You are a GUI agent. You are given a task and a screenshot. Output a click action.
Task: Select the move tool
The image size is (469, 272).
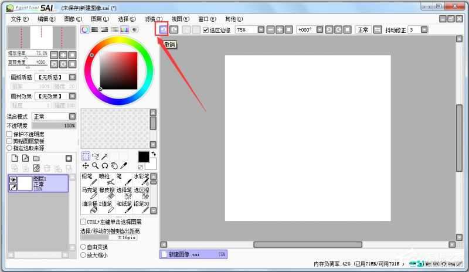point(86,166)
